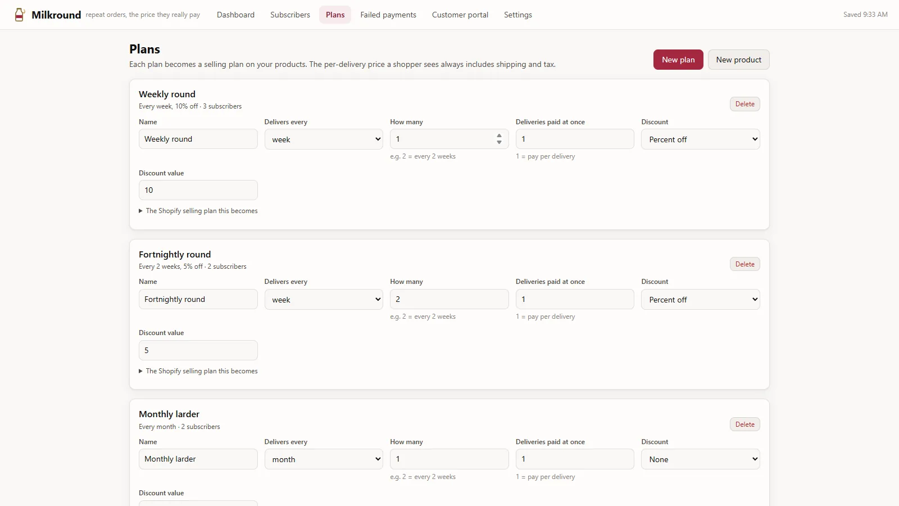
Task: Click the New product button
Action: (x=738, y=60)
